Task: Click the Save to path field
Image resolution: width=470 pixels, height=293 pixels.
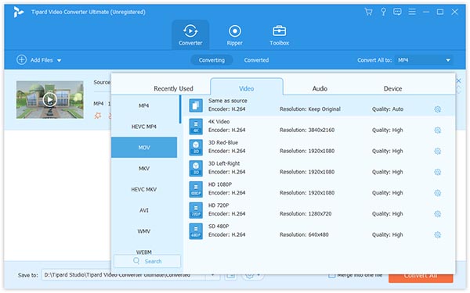Action: [x=124, y=275]
